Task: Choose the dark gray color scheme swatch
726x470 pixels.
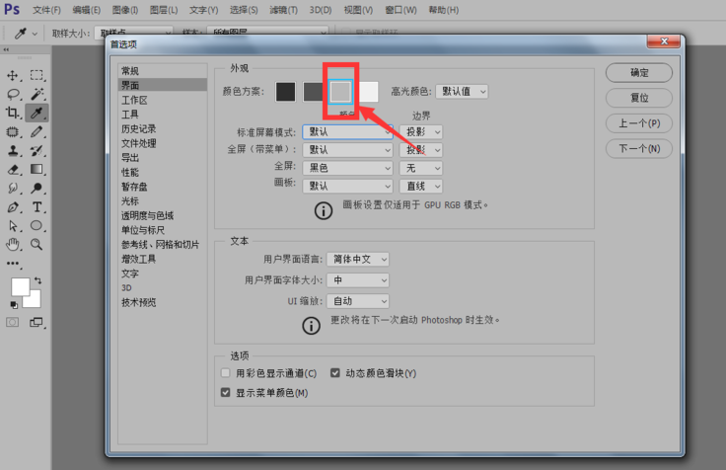Action: (313, 91)
